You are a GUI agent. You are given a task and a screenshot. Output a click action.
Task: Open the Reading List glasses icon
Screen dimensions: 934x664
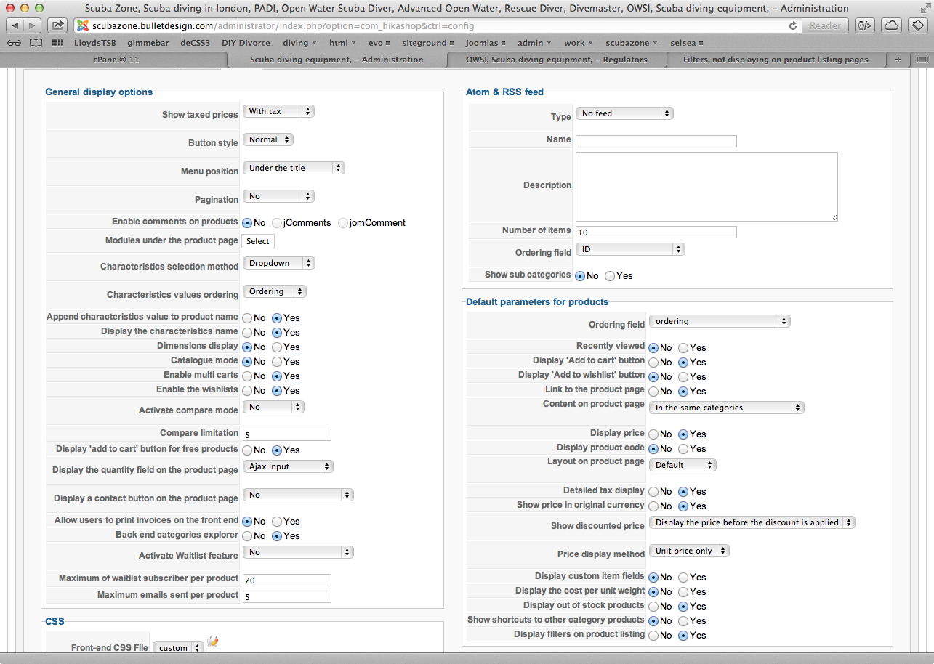click(15, 43)
